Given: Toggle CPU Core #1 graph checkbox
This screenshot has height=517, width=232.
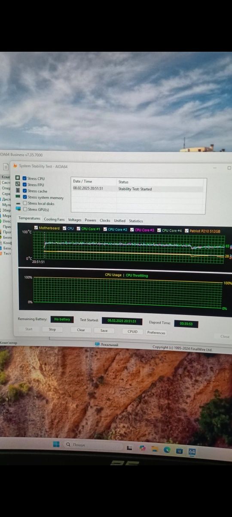Looking at the screenshot, I should 78,228.
